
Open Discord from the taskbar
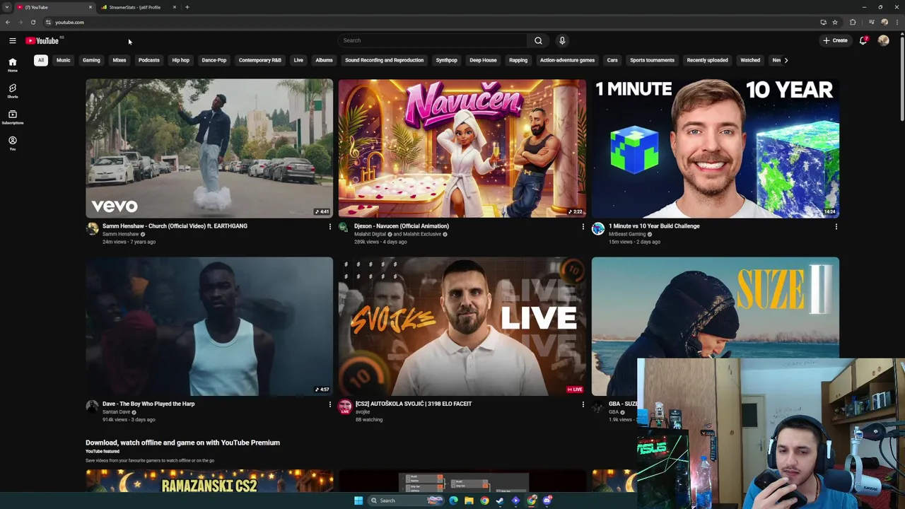[547, 501]
